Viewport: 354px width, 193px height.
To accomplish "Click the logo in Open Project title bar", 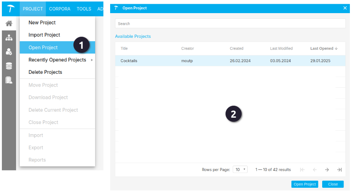I will point(116,8).
